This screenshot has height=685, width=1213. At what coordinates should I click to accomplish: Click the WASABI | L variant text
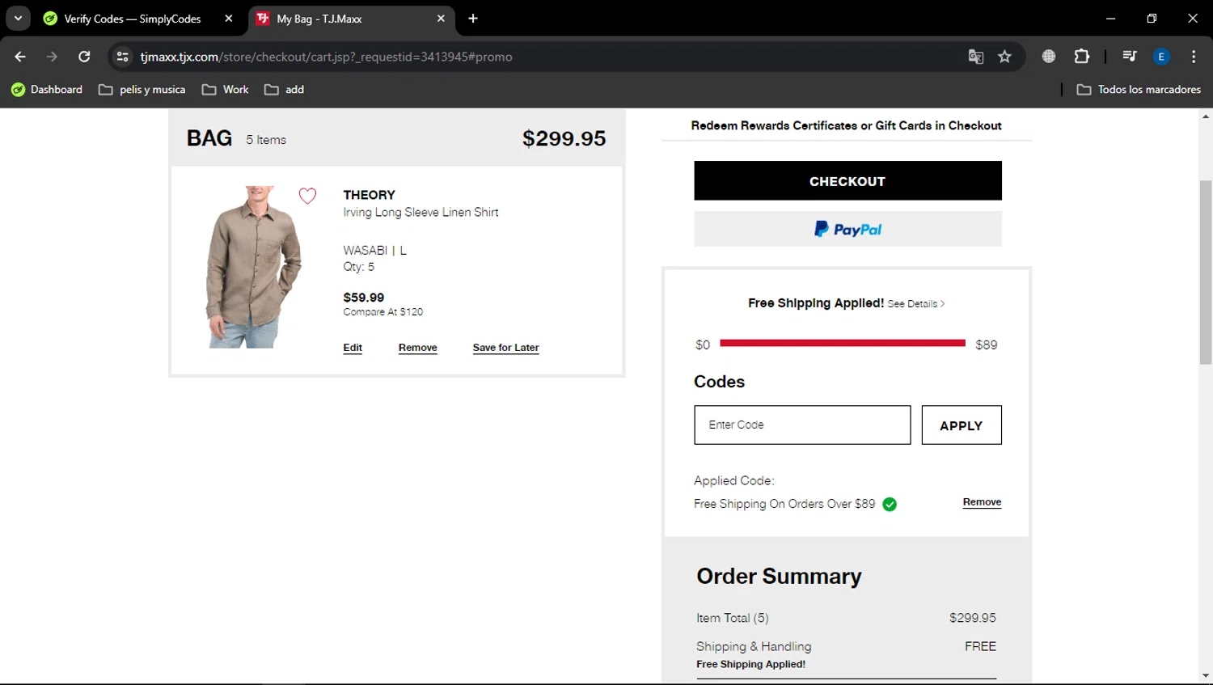(374, 251)
